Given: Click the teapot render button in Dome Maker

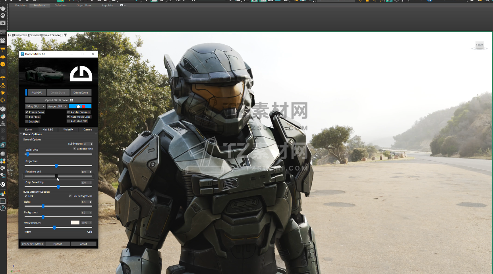Looking at the screenshot, I should [79, 106].
